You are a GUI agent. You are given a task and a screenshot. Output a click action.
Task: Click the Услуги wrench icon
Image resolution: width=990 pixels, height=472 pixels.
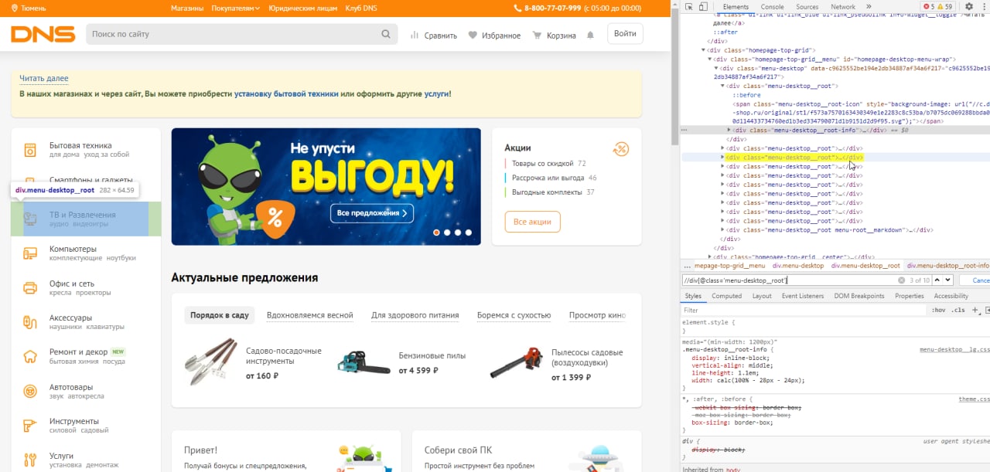coord(30,460)
